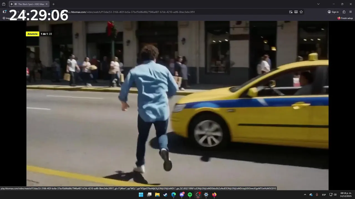Open the Windows Start menu
The image size is (355, 199).
click(141, 195)
